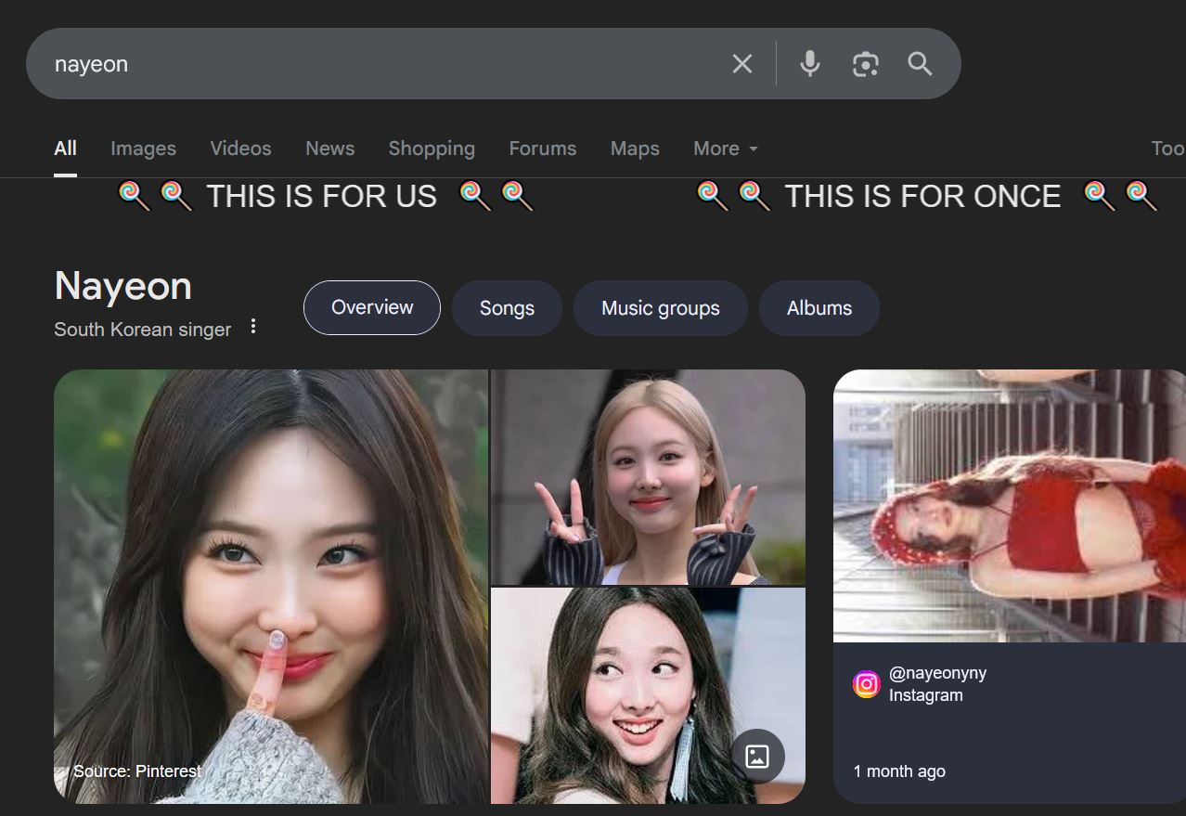This screenshot has width=1186, height=816.
Task: Select the Albums chip
Action: 819,308
